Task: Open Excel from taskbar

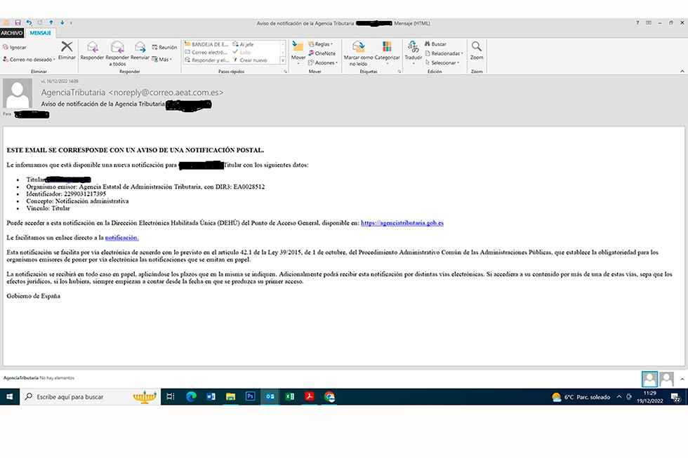Action: click(x=289, y=397)
